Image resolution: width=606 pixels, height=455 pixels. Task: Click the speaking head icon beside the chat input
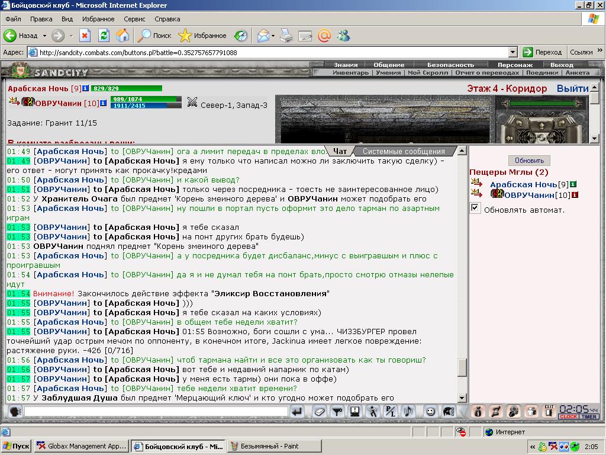click(x=15, y=412)
